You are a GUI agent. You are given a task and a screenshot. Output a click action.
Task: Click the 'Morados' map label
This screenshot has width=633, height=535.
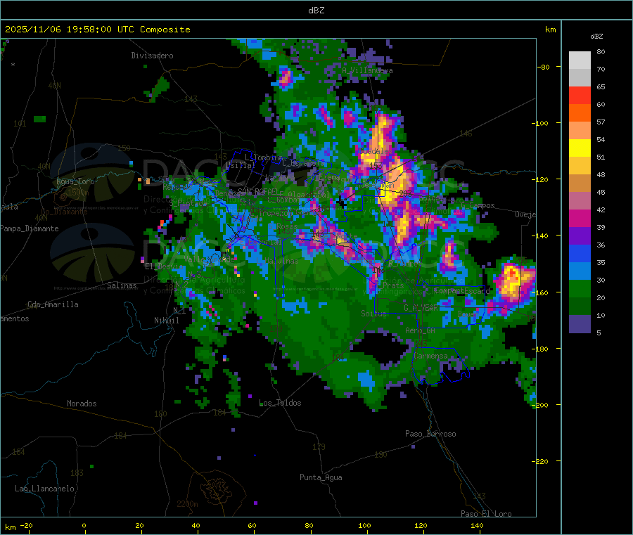click(x=82, y=404)
